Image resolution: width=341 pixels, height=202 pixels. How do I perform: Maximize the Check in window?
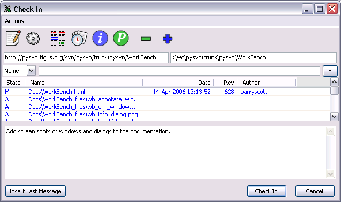320,9
